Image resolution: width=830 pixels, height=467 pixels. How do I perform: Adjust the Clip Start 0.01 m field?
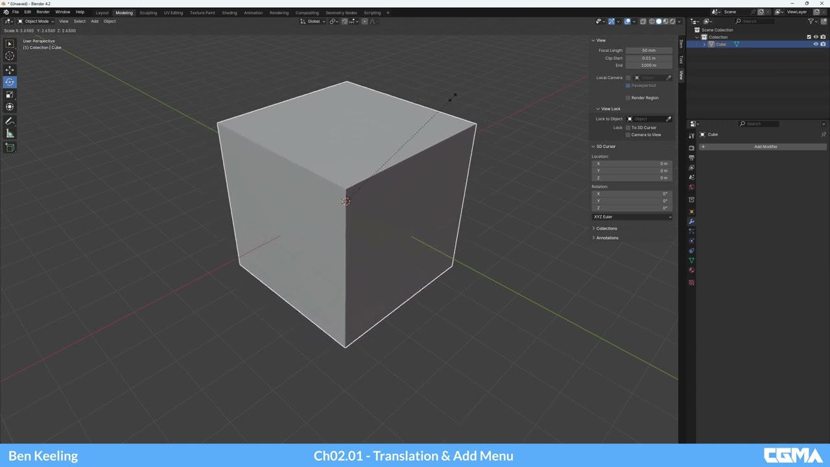click(649, 58)
